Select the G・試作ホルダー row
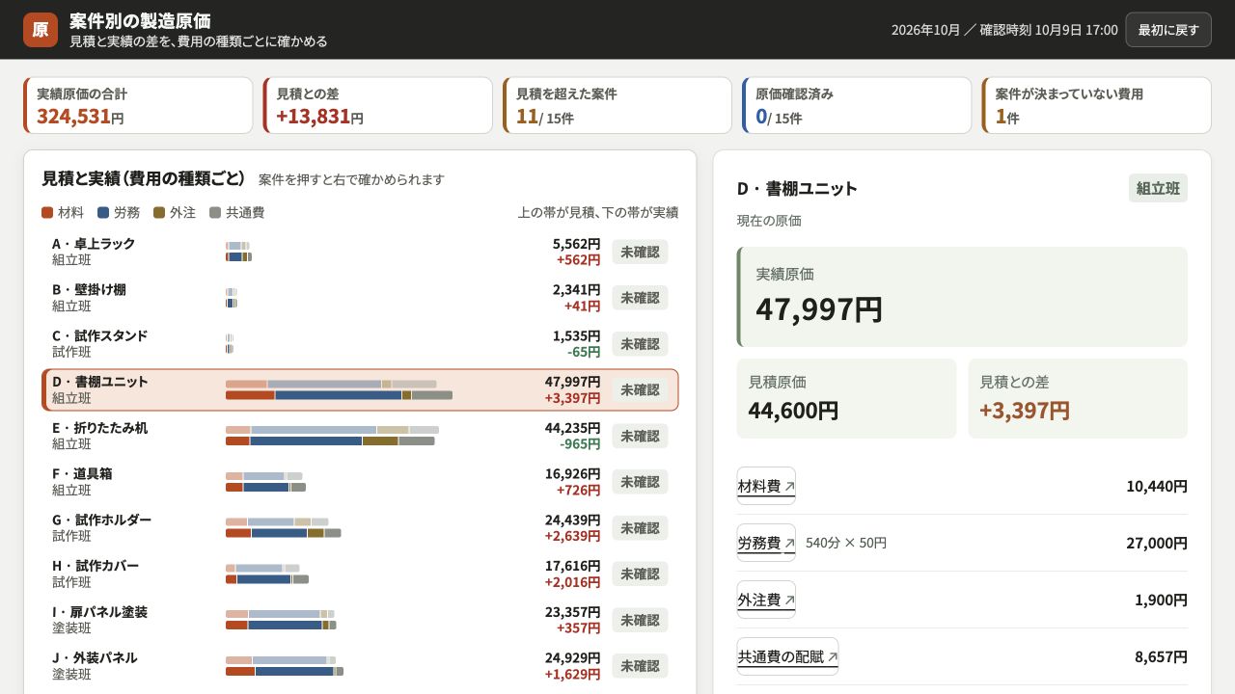 click(360, 528)
